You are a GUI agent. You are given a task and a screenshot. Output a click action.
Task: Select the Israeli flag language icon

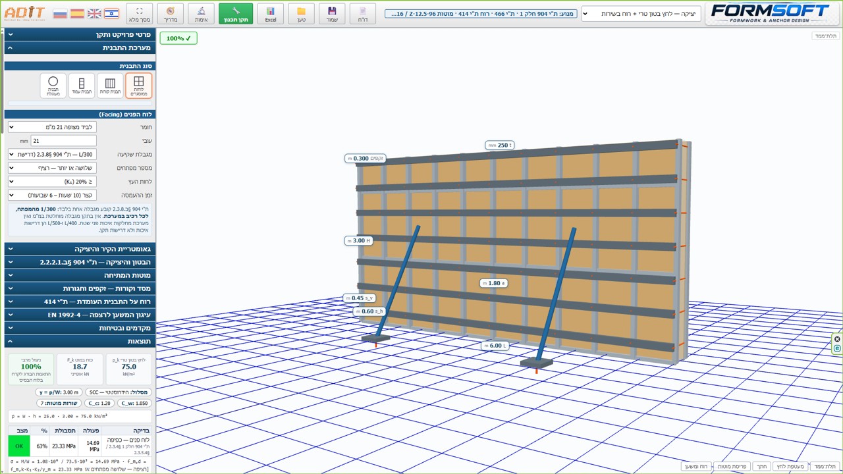[x=111, y=13]
